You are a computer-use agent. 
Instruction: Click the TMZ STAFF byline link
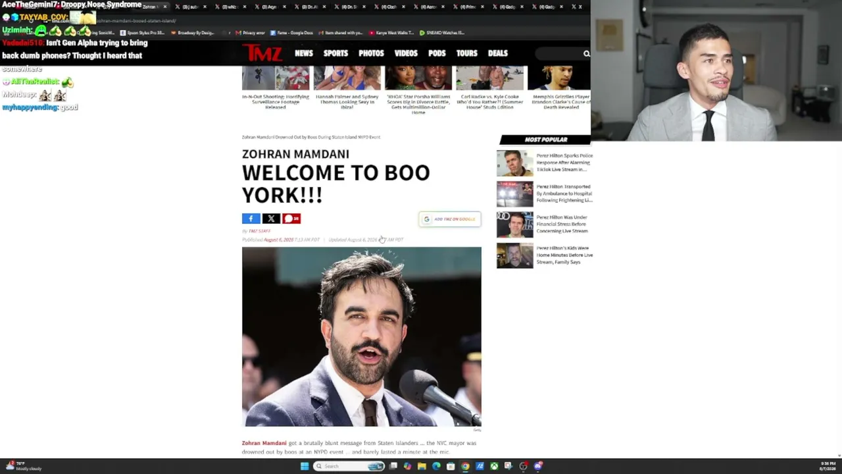pos(260,231)
